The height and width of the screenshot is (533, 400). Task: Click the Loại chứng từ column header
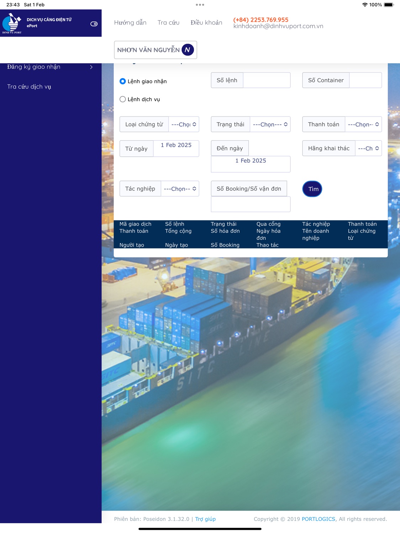tap(362, 234)
